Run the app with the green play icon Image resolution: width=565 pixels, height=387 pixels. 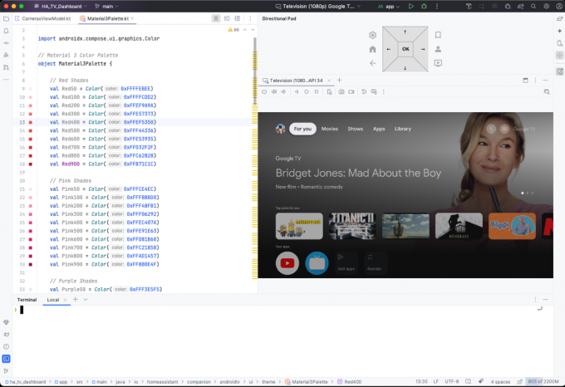[x=410, y=7]
